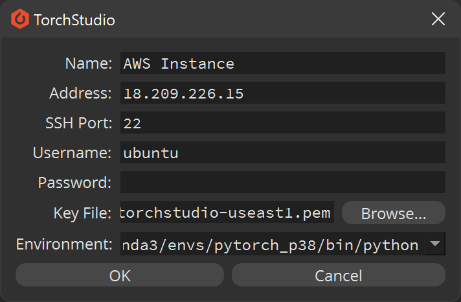Screen dimensions: 461x302
Task: Select the SSH Port field with 22
Action: tap(283, 122)
